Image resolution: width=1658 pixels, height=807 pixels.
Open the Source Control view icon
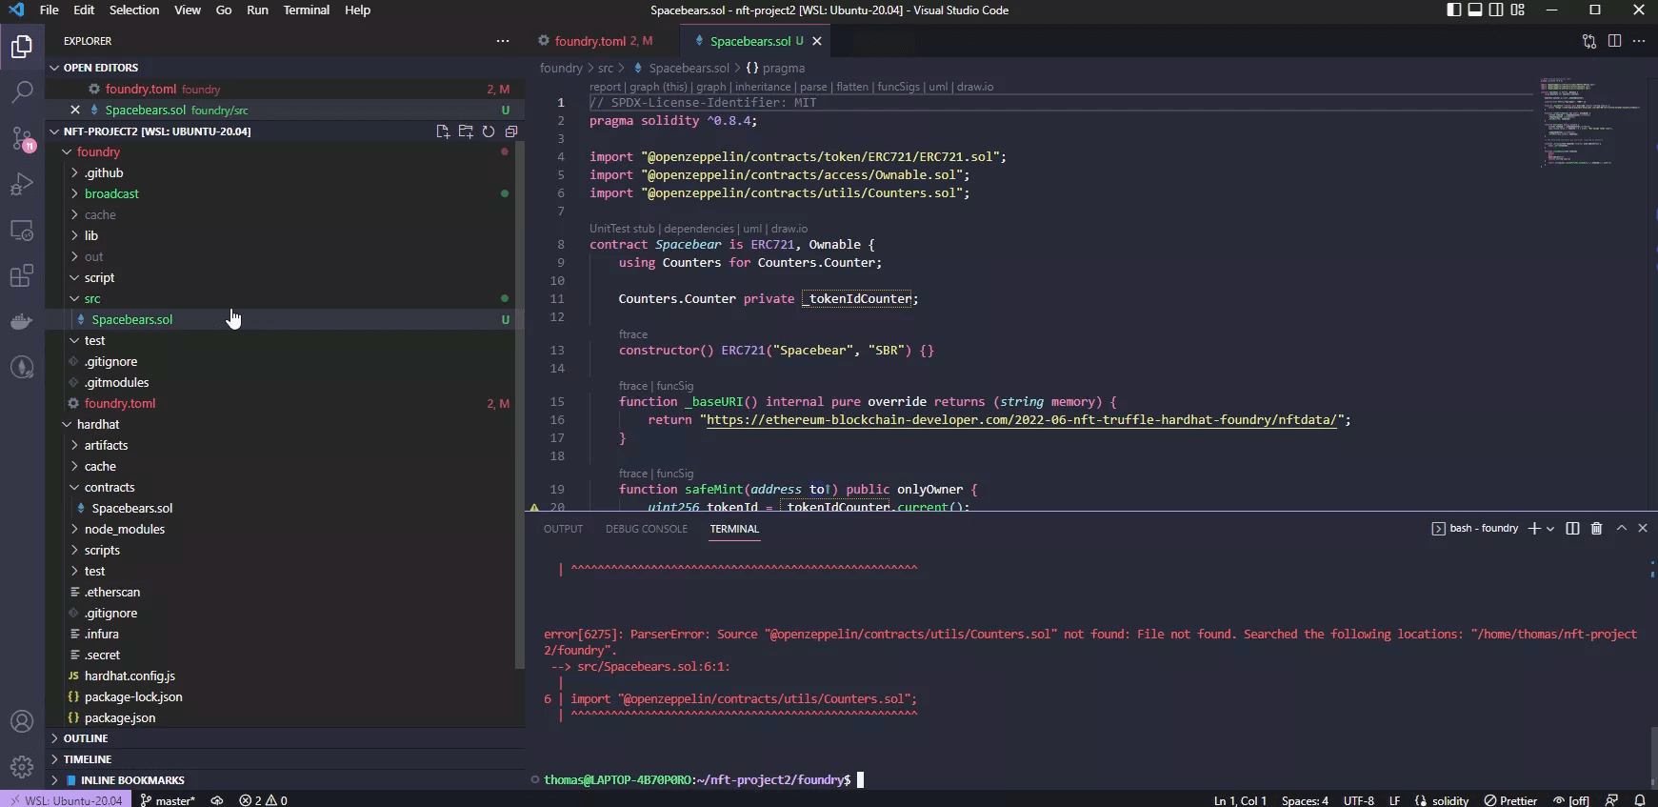(22, 138)
